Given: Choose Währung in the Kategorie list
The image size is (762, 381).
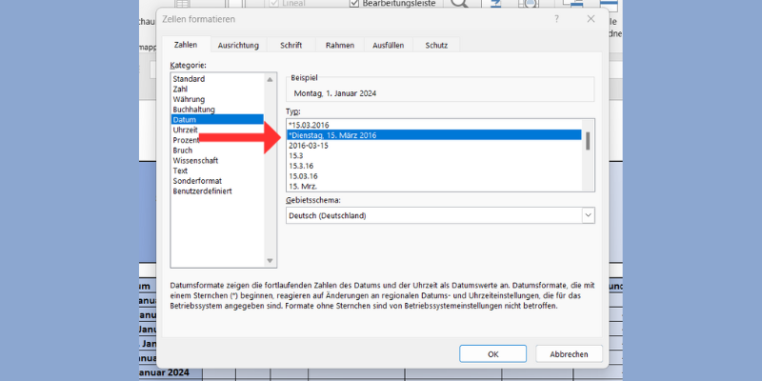Looking at the screenshot, I should tap(189, 99).
